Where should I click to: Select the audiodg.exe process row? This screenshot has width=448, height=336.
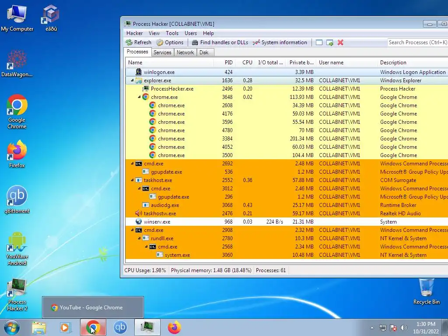pos(287,205)
